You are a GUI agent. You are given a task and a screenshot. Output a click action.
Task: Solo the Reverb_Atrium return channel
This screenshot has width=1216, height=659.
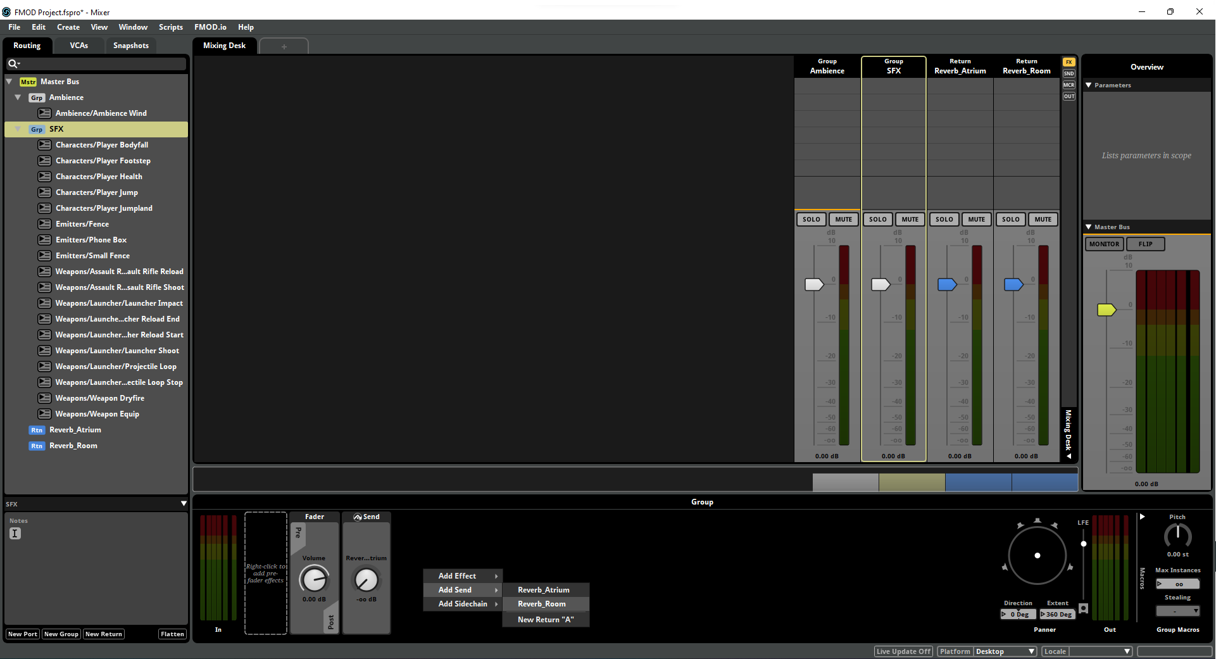coord(944,220)
